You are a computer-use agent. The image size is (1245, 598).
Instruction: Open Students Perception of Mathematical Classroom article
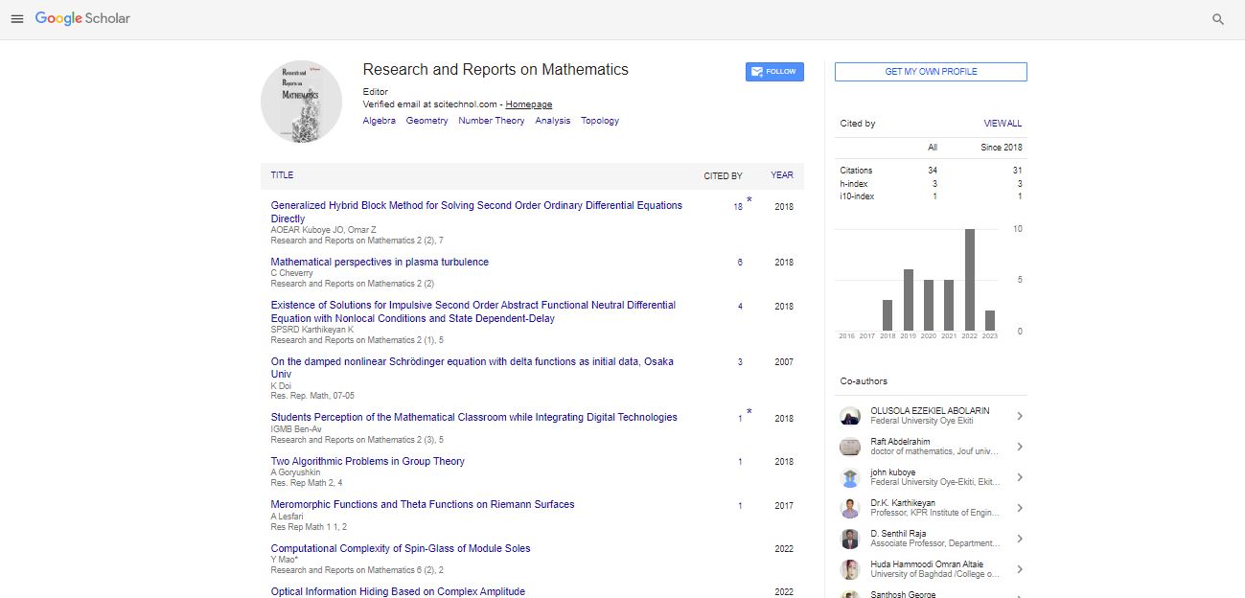coord(473,418)
